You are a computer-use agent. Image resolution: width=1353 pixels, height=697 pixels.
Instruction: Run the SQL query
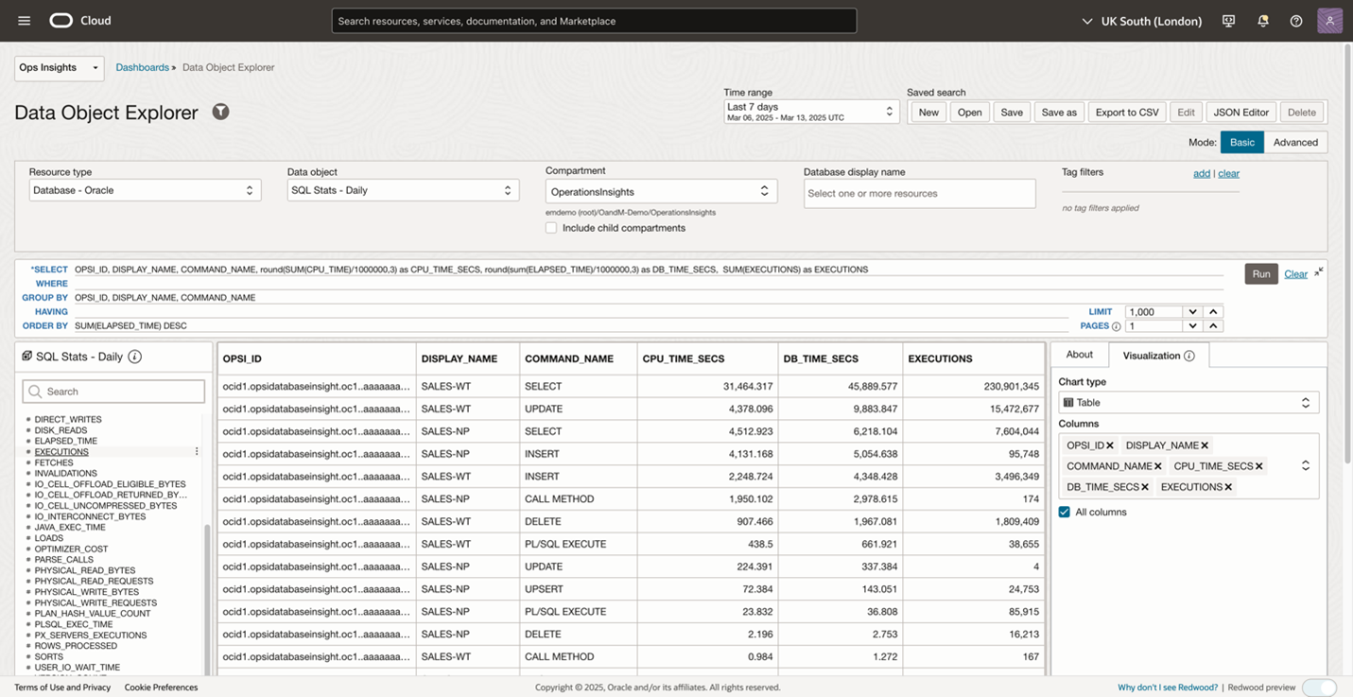click(1260, 273)
